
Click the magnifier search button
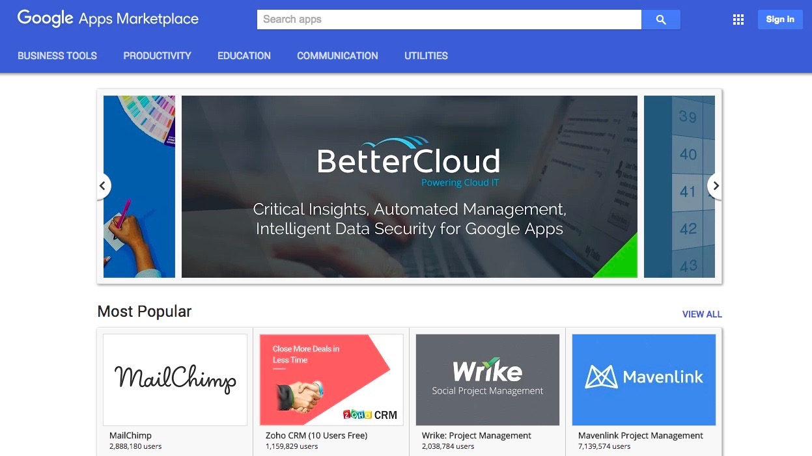[x=660, y=20]
